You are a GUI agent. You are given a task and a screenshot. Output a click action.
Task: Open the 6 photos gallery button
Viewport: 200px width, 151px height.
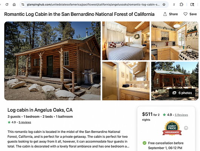click(182, 93)
